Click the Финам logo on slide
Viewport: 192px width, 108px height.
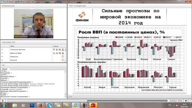click(x=82, y=16)
